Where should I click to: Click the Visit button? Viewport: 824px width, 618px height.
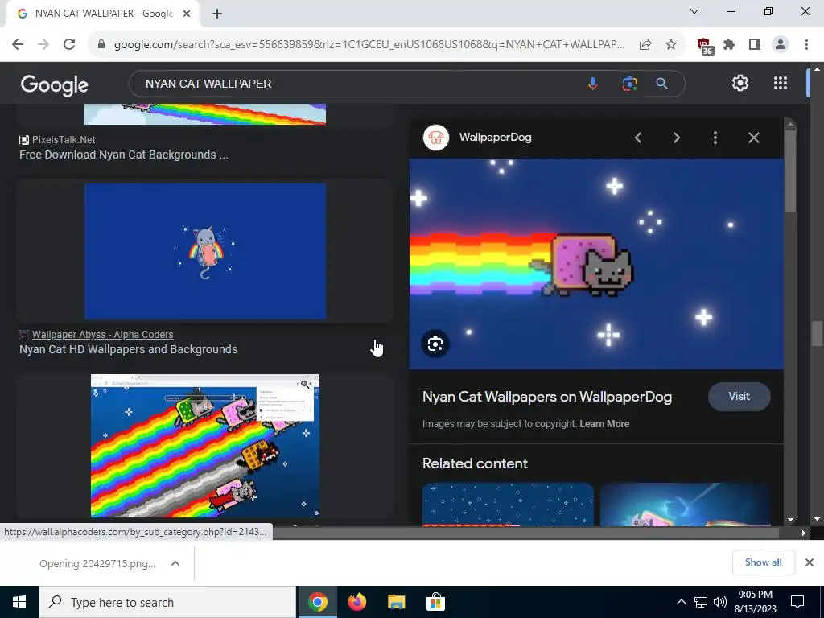point(739,397)
